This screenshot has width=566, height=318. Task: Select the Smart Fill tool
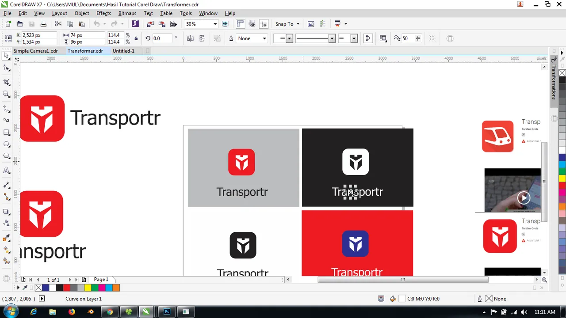coord(6,261)
